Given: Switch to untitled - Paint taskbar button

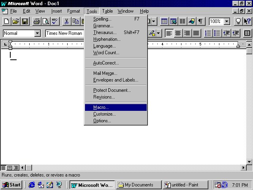Looking at the screenshot, I should 185,185.
